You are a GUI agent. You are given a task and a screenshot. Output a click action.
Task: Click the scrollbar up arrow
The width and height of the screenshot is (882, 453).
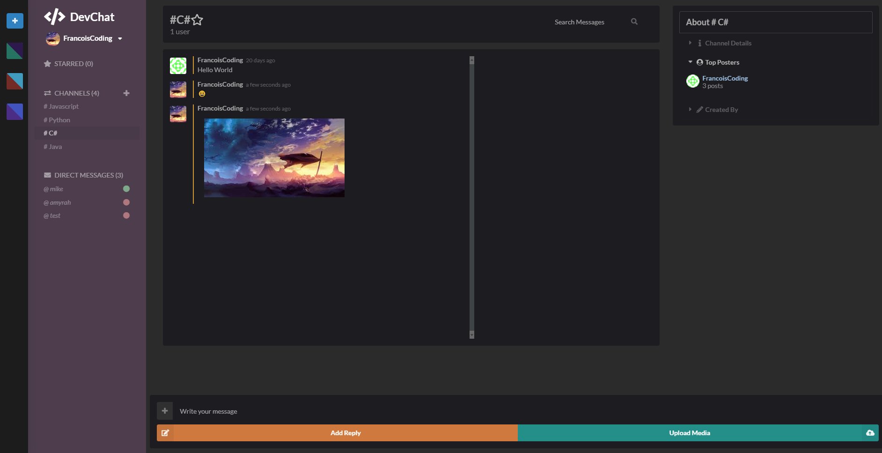[472, 60]
